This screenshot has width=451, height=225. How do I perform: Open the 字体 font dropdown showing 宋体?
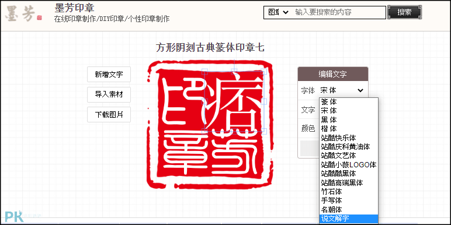point(342,90)
